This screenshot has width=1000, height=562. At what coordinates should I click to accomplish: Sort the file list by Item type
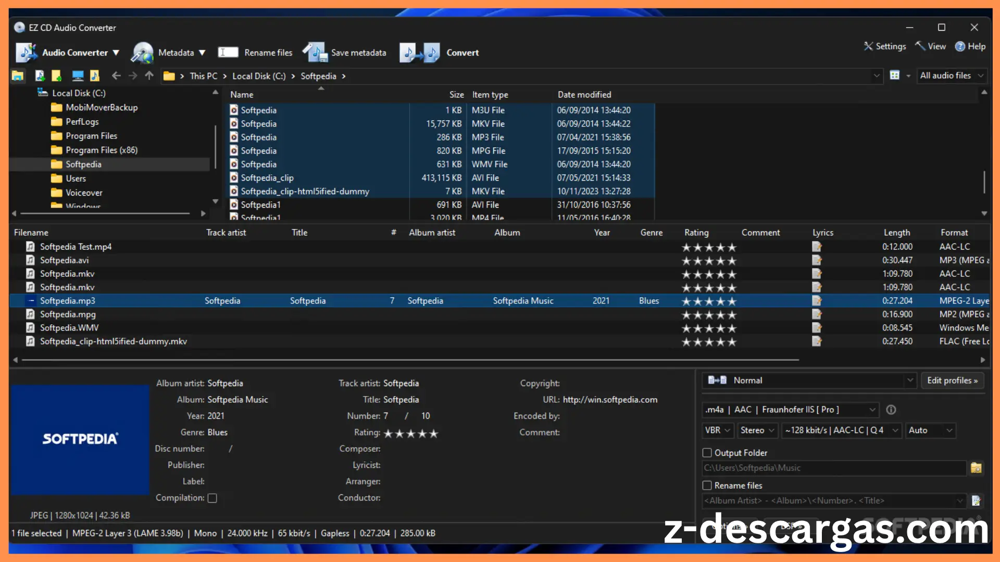coord(490,95)
